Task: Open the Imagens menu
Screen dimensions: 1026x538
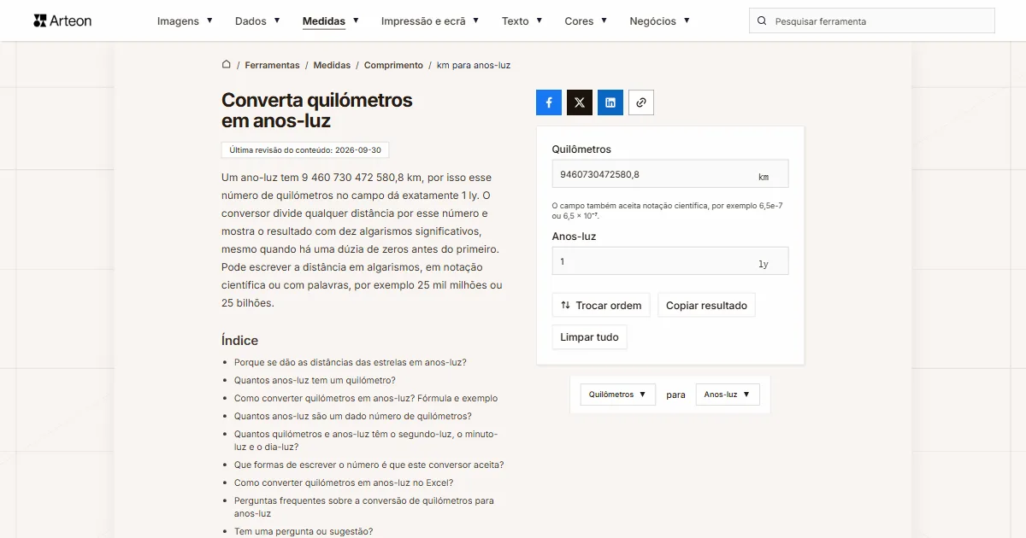Action: pyautogui.click(x=185, y=21)
